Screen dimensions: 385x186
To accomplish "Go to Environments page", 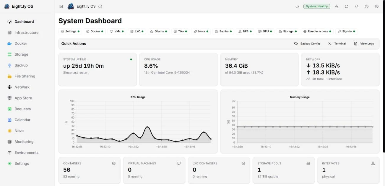I will click(27, 152).
